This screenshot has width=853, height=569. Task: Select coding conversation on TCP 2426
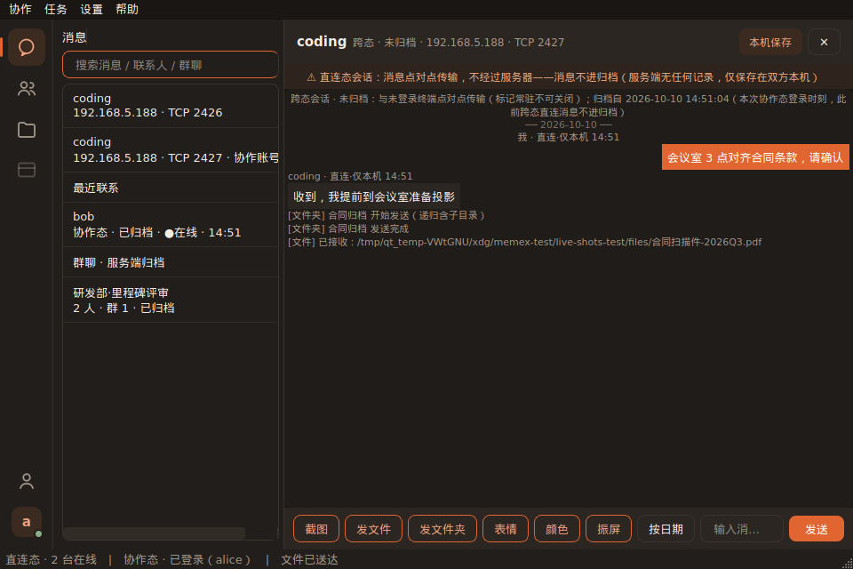pyautogui.click(x=171, y=106)
